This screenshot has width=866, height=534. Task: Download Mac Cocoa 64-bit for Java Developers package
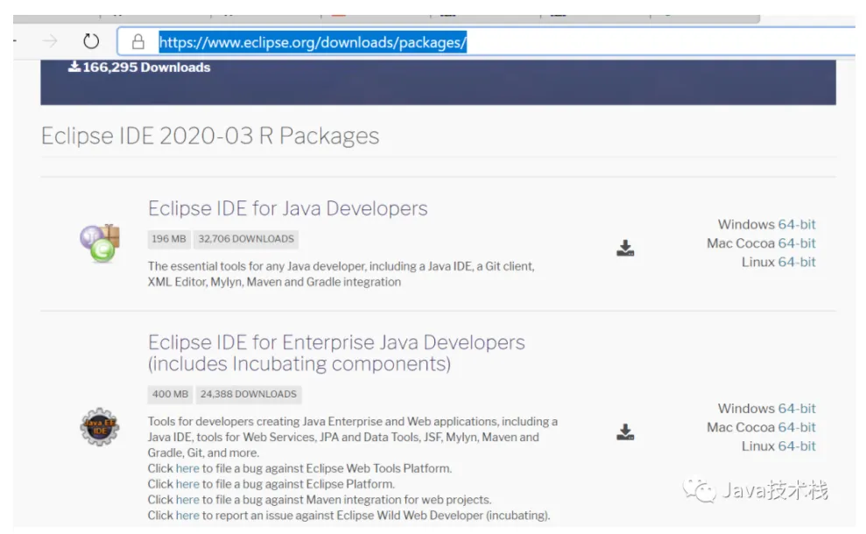pyautogui.click(x=796, y=243)
